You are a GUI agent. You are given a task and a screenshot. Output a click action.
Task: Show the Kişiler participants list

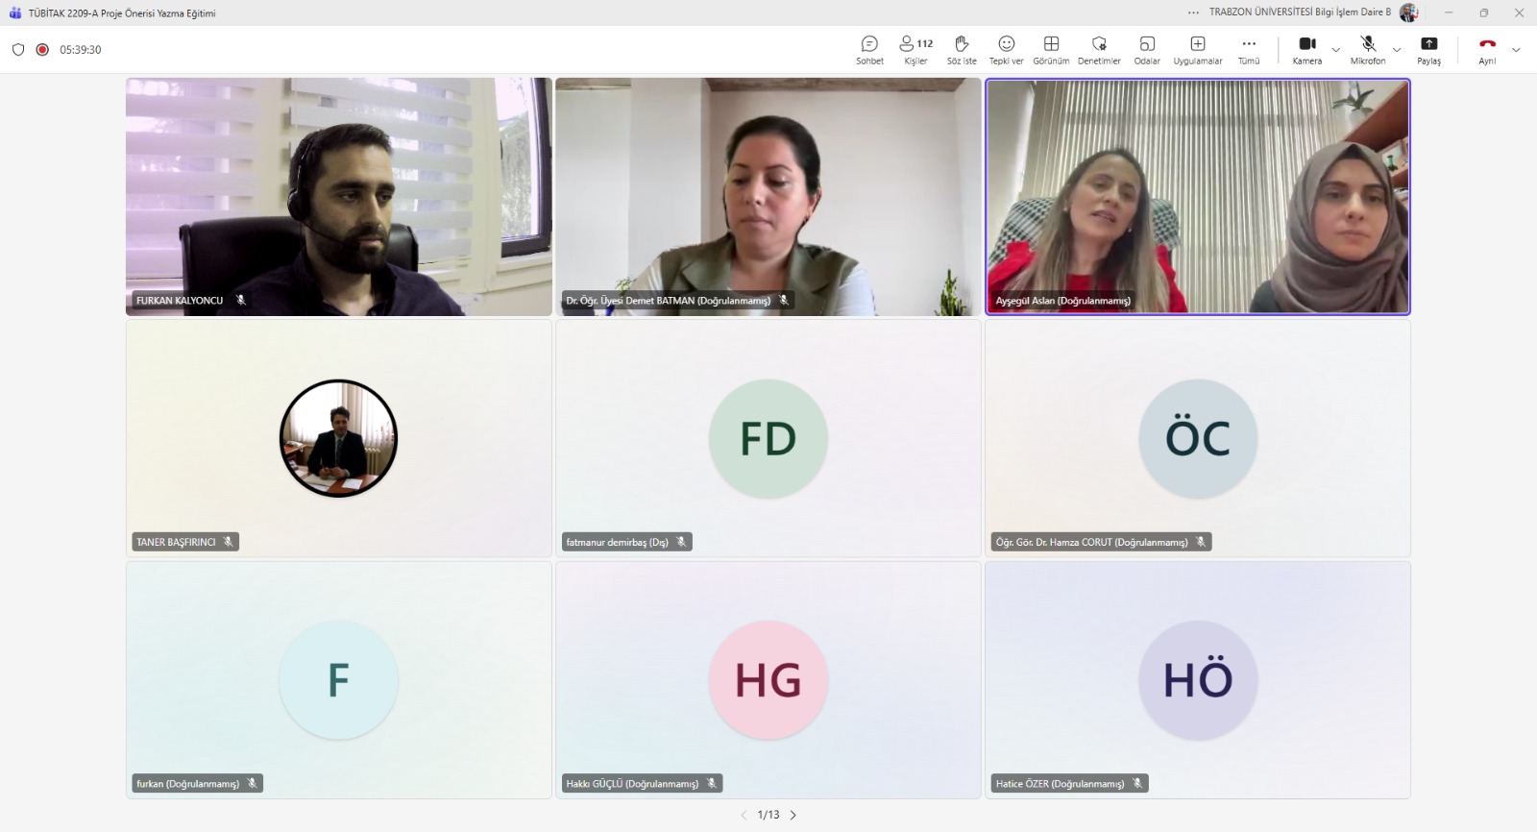tap(915, 49)
